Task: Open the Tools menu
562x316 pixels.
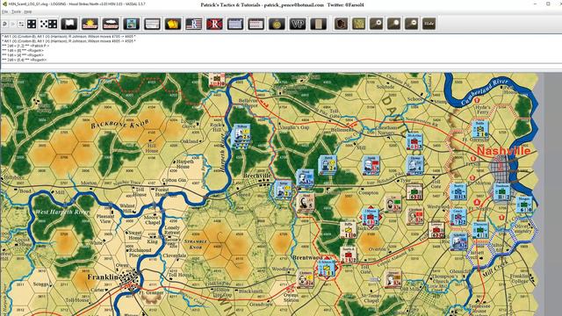Action: click(x=16, y=11)
